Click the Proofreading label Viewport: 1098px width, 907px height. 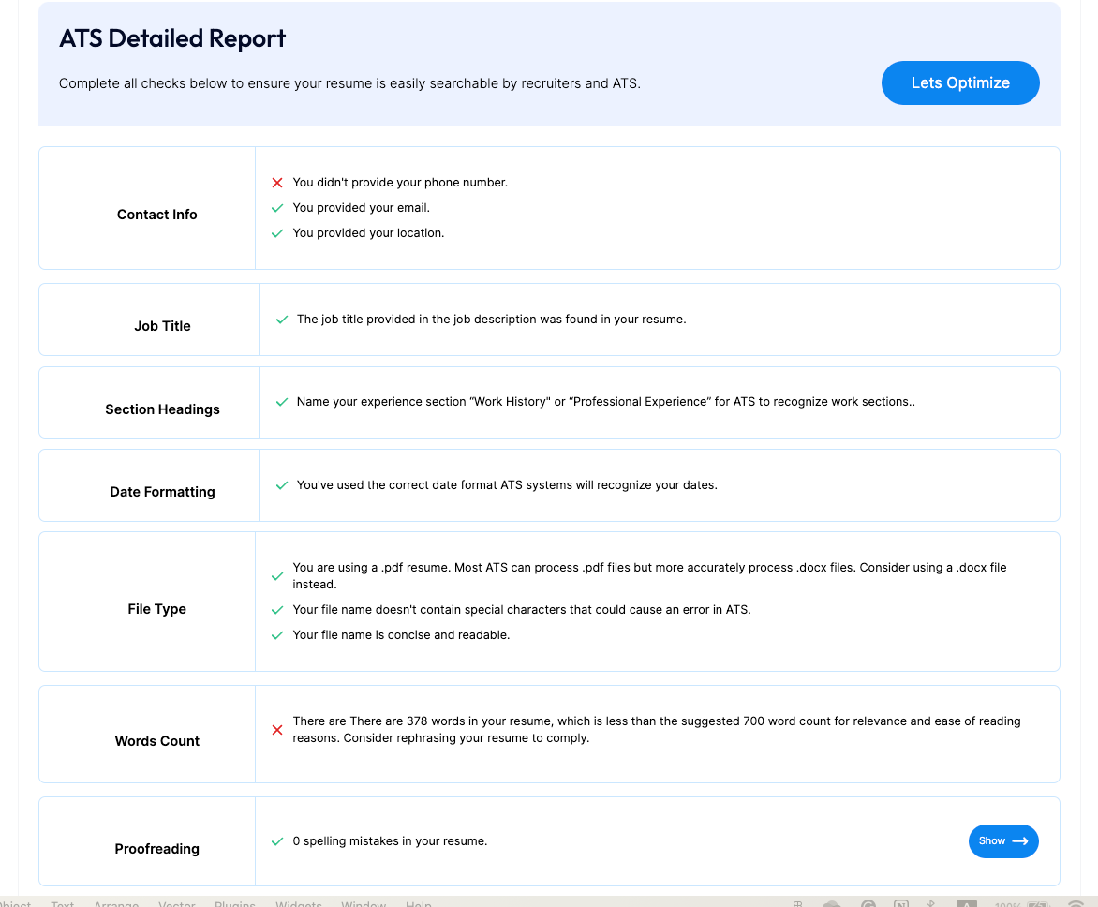[156, 849]
